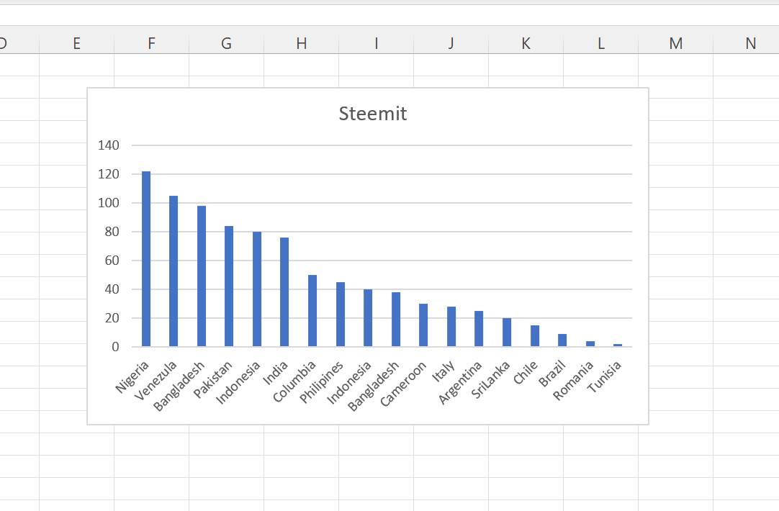Select the Chile bar in the chart
Viewport: 779px width, 511px height.
tap(534, 335)
